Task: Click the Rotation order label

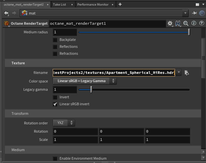Action: (36, 123)
